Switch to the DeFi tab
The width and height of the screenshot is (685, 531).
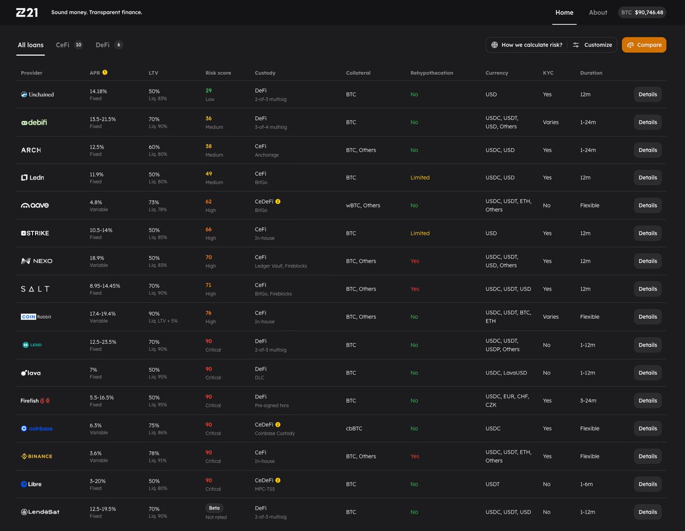coord(109,45)
